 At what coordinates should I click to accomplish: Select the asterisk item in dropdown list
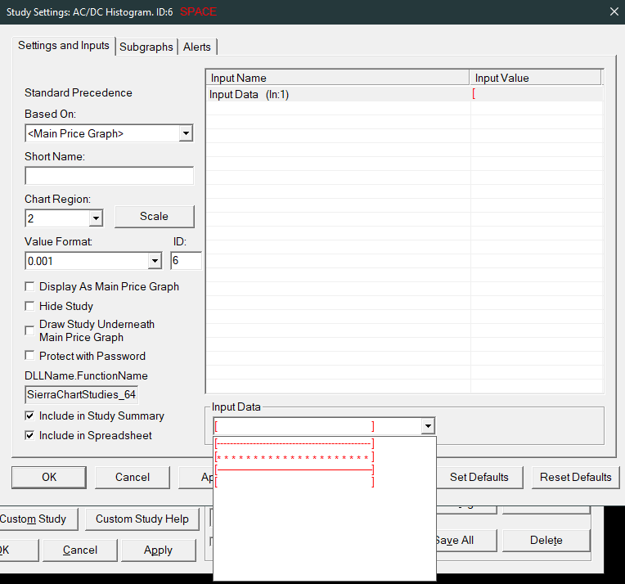294,457
